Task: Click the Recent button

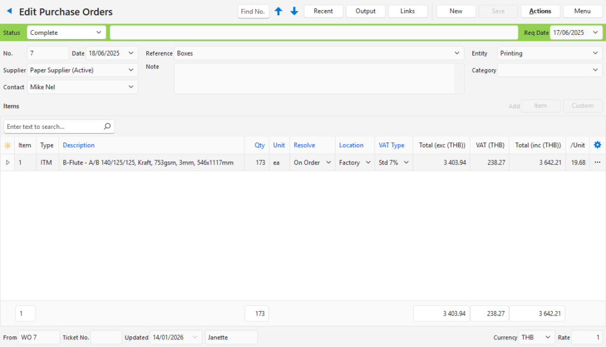Action: coord(323,11)
